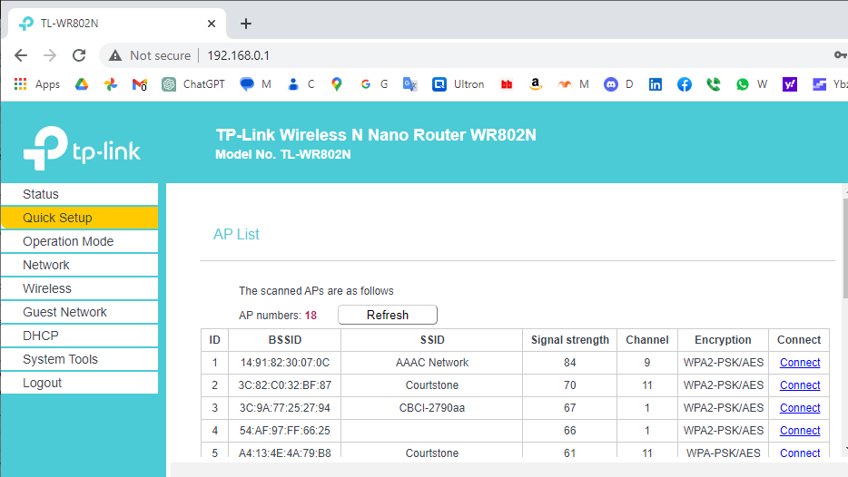The width and height of the screenshot is (848, 477).
Task: Open the Facebook bookmark
Action: [x=685, y=84]
